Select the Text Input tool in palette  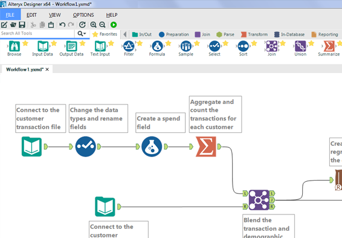[x=100, y=48]
